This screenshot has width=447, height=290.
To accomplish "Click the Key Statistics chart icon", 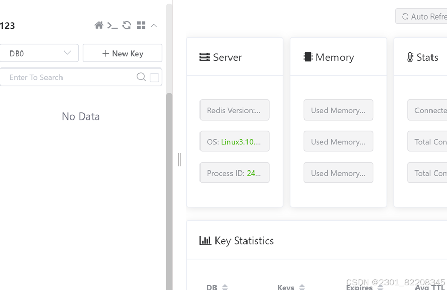I will (x=205, y=241).
